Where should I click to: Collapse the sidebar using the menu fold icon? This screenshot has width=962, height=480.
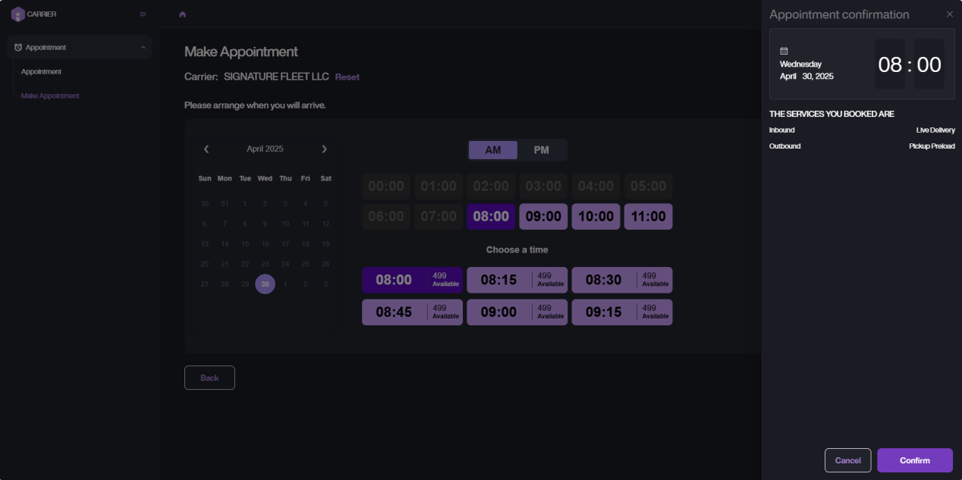(143, 14)
